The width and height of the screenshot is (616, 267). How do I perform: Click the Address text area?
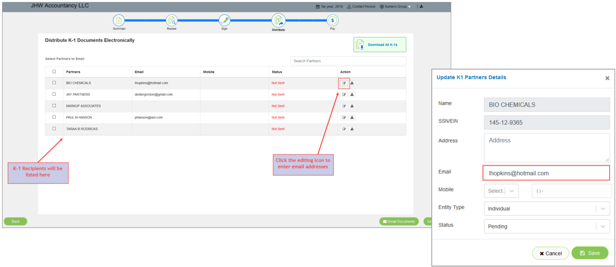547,147
